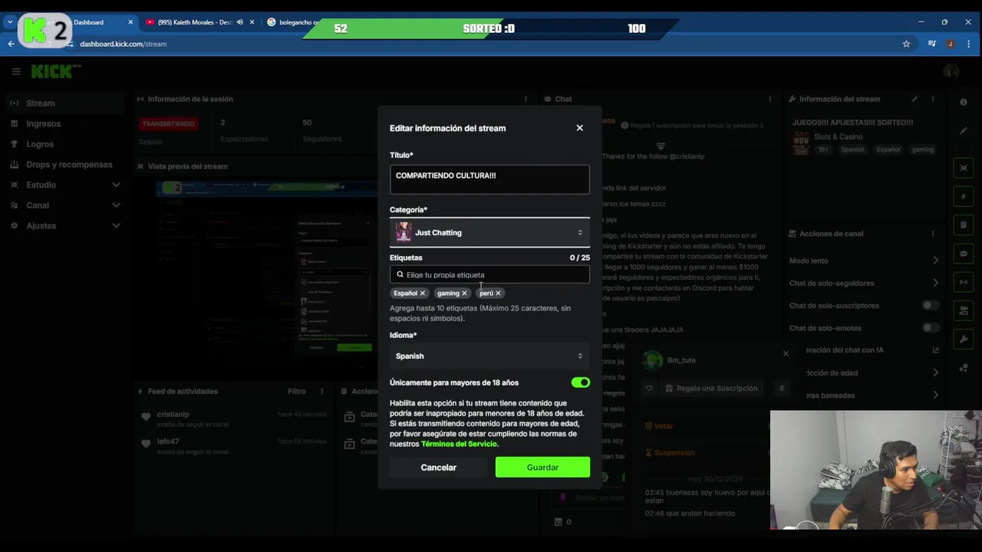Open the hamburger menu beside Kick logo
Screen dimensions: 982x552
(x=16, y=71)
